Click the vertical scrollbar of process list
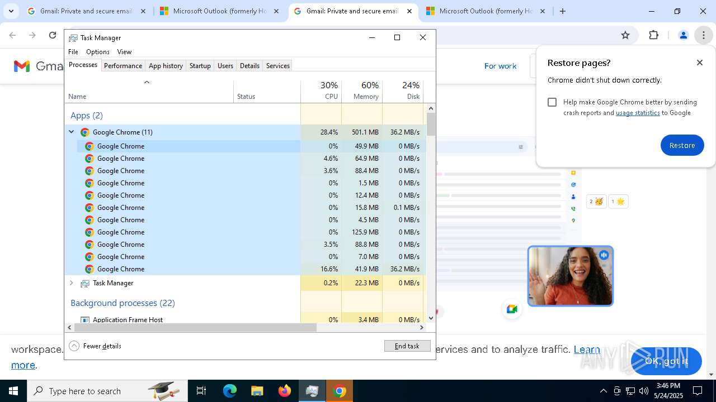The width and height of the screenshot is (716, 402). [431, 124]
